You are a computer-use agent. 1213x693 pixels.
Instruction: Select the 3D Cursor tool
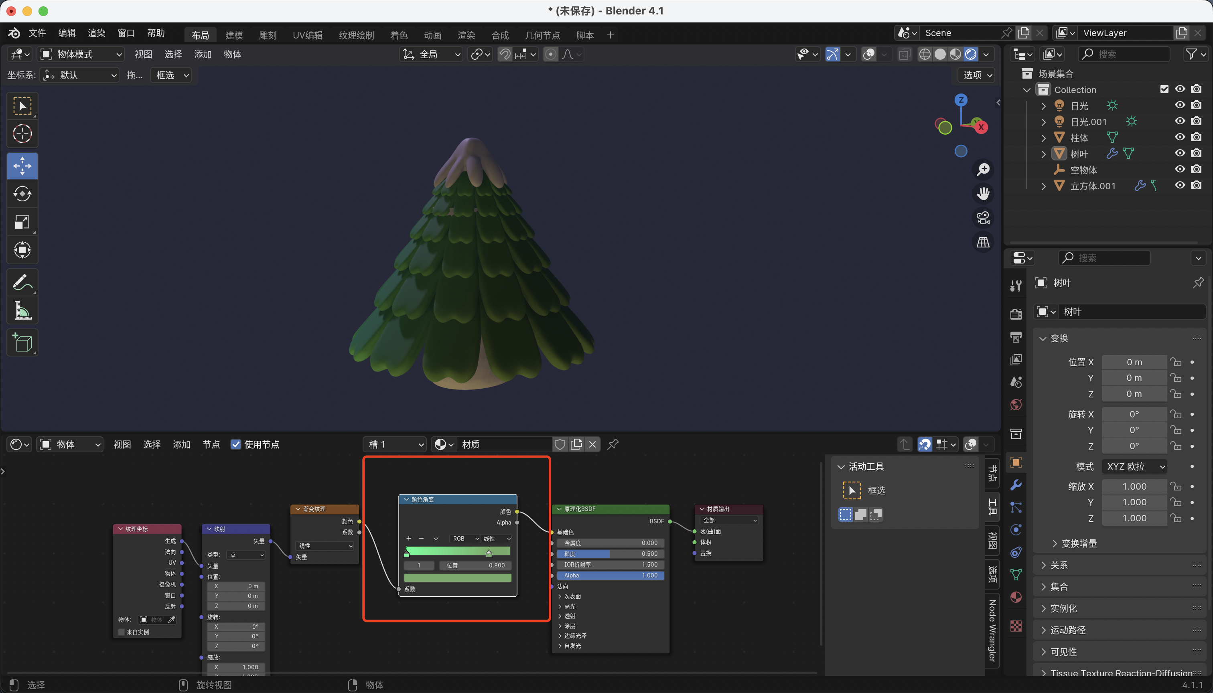coord(22,134)
